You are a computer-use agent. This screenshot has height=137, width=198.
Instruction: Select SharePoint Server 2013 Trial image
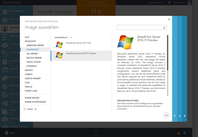[x=81, y=45]
